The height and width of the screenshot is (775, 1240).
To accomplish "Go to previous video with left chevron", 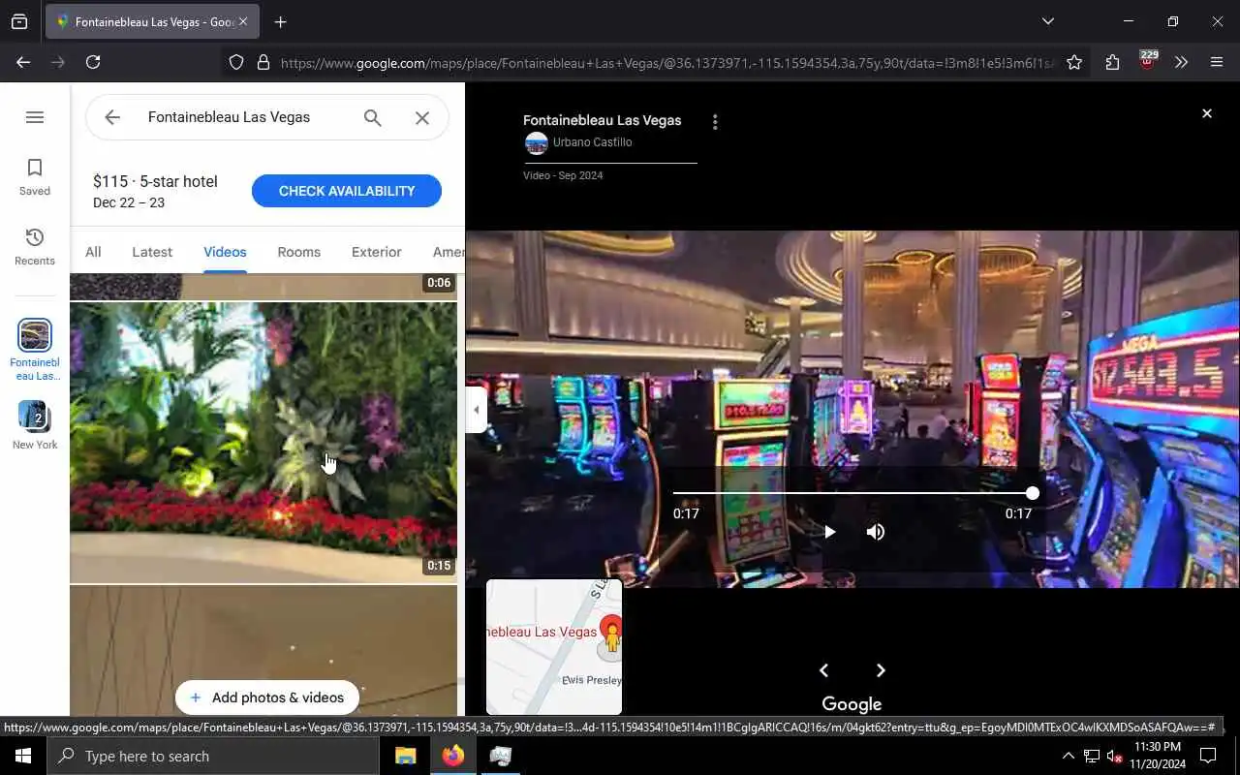I will (823, 670).
